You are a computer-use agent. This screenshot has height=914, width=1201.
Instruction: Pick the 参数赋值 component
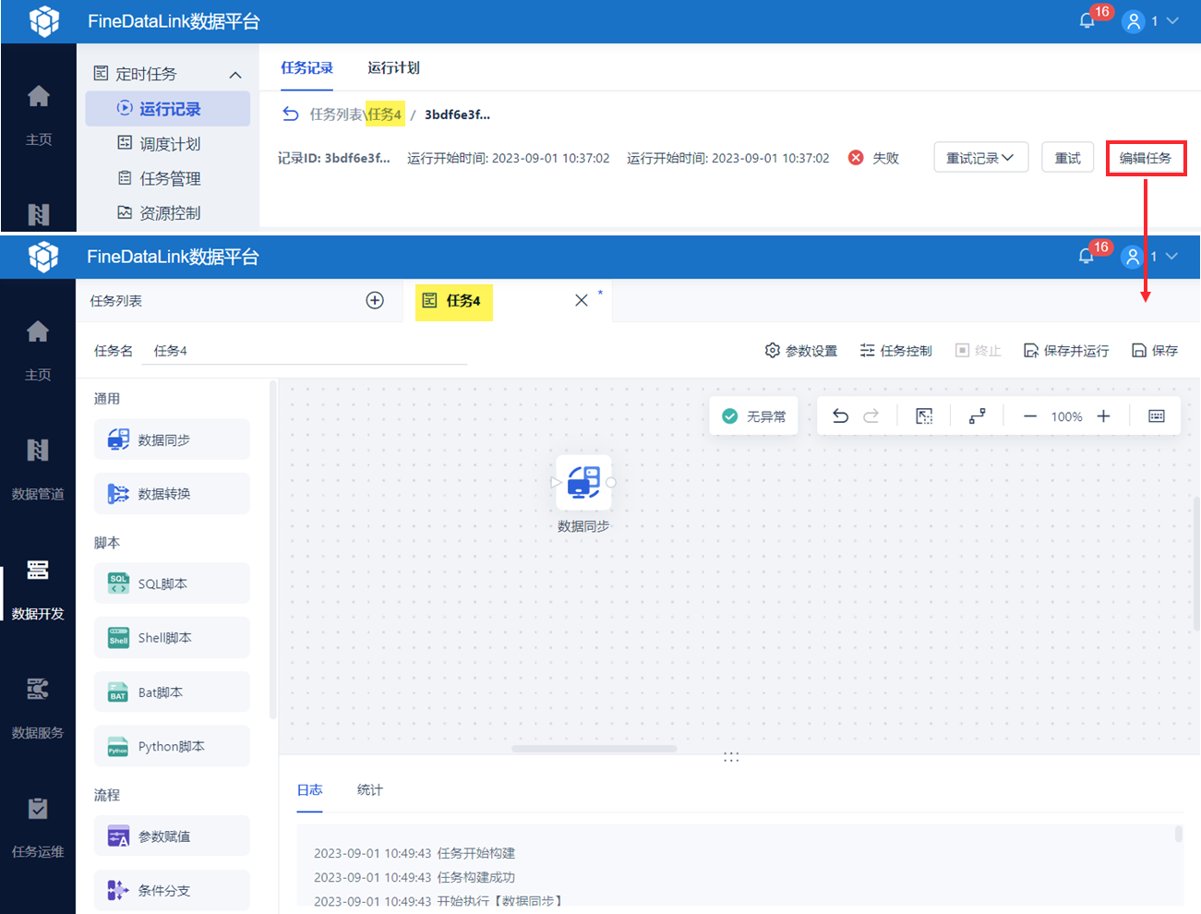pos(172,836)
